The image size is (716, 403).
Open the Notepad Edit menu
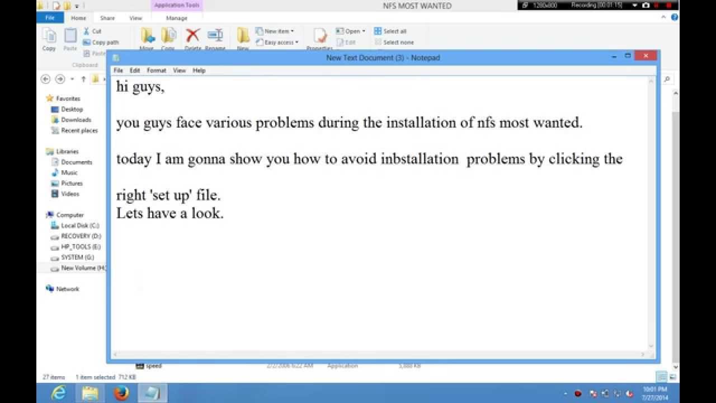(x=135, y=71)
